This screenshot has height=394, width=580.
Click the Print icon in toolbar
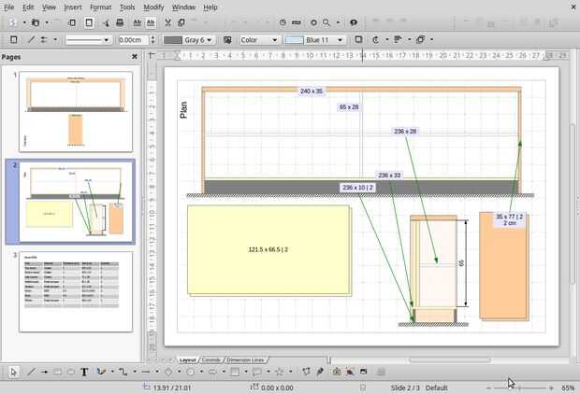click(120, 22)
